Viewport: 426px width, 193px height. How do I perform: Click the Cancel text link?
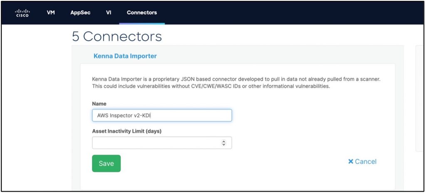click(366, 161)
